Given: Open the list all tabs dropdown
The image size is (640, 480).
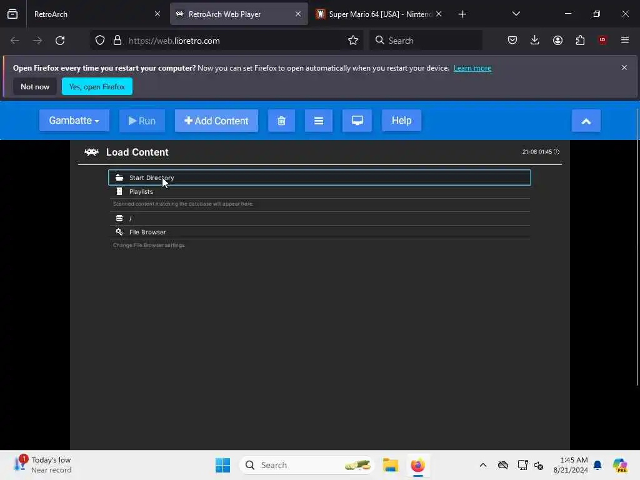Looking at the screenshot, I should 516,14.
